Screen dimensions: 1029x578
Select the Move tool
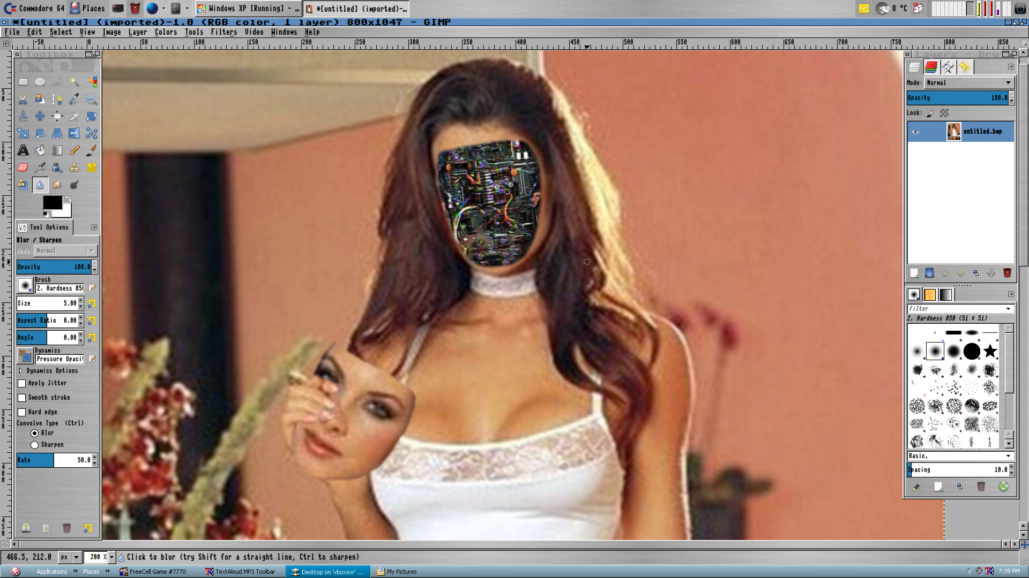pyautogui.click(x=40, y=116)
